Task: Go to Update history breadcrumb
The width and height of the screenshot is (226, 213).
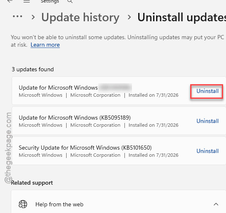Action: coord(80,18)
